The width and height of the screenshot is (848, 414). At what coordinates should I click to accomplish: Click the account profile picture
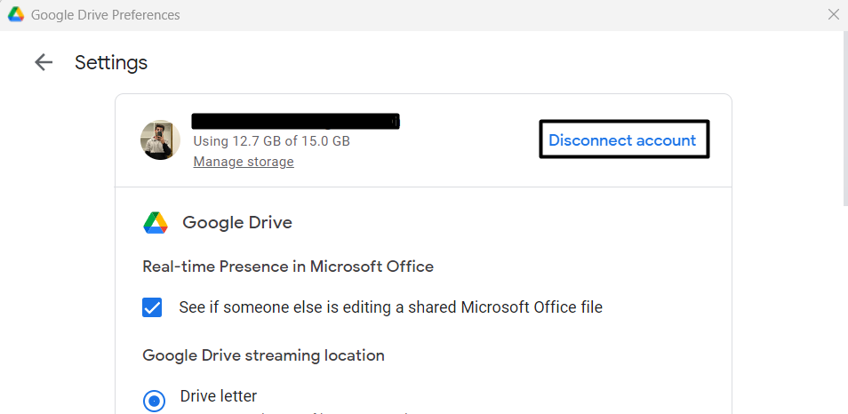point(161,140)
